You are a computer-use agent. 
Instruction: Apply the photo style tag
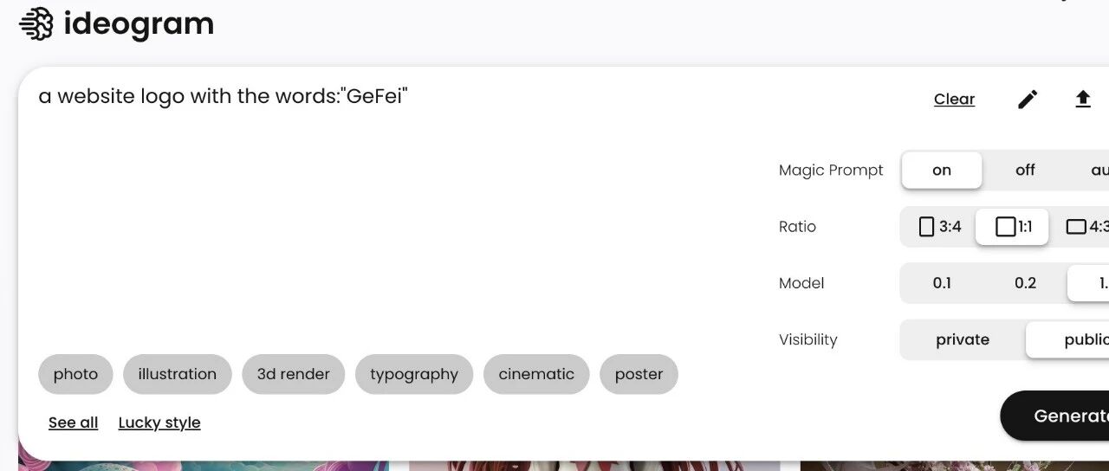tap(75, 374)
